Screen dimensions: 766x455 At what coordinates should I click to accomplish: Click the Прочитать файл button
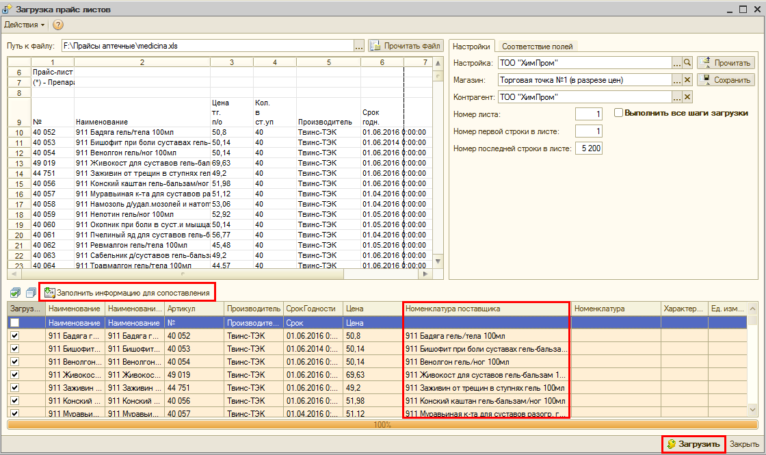pos(406,46)
